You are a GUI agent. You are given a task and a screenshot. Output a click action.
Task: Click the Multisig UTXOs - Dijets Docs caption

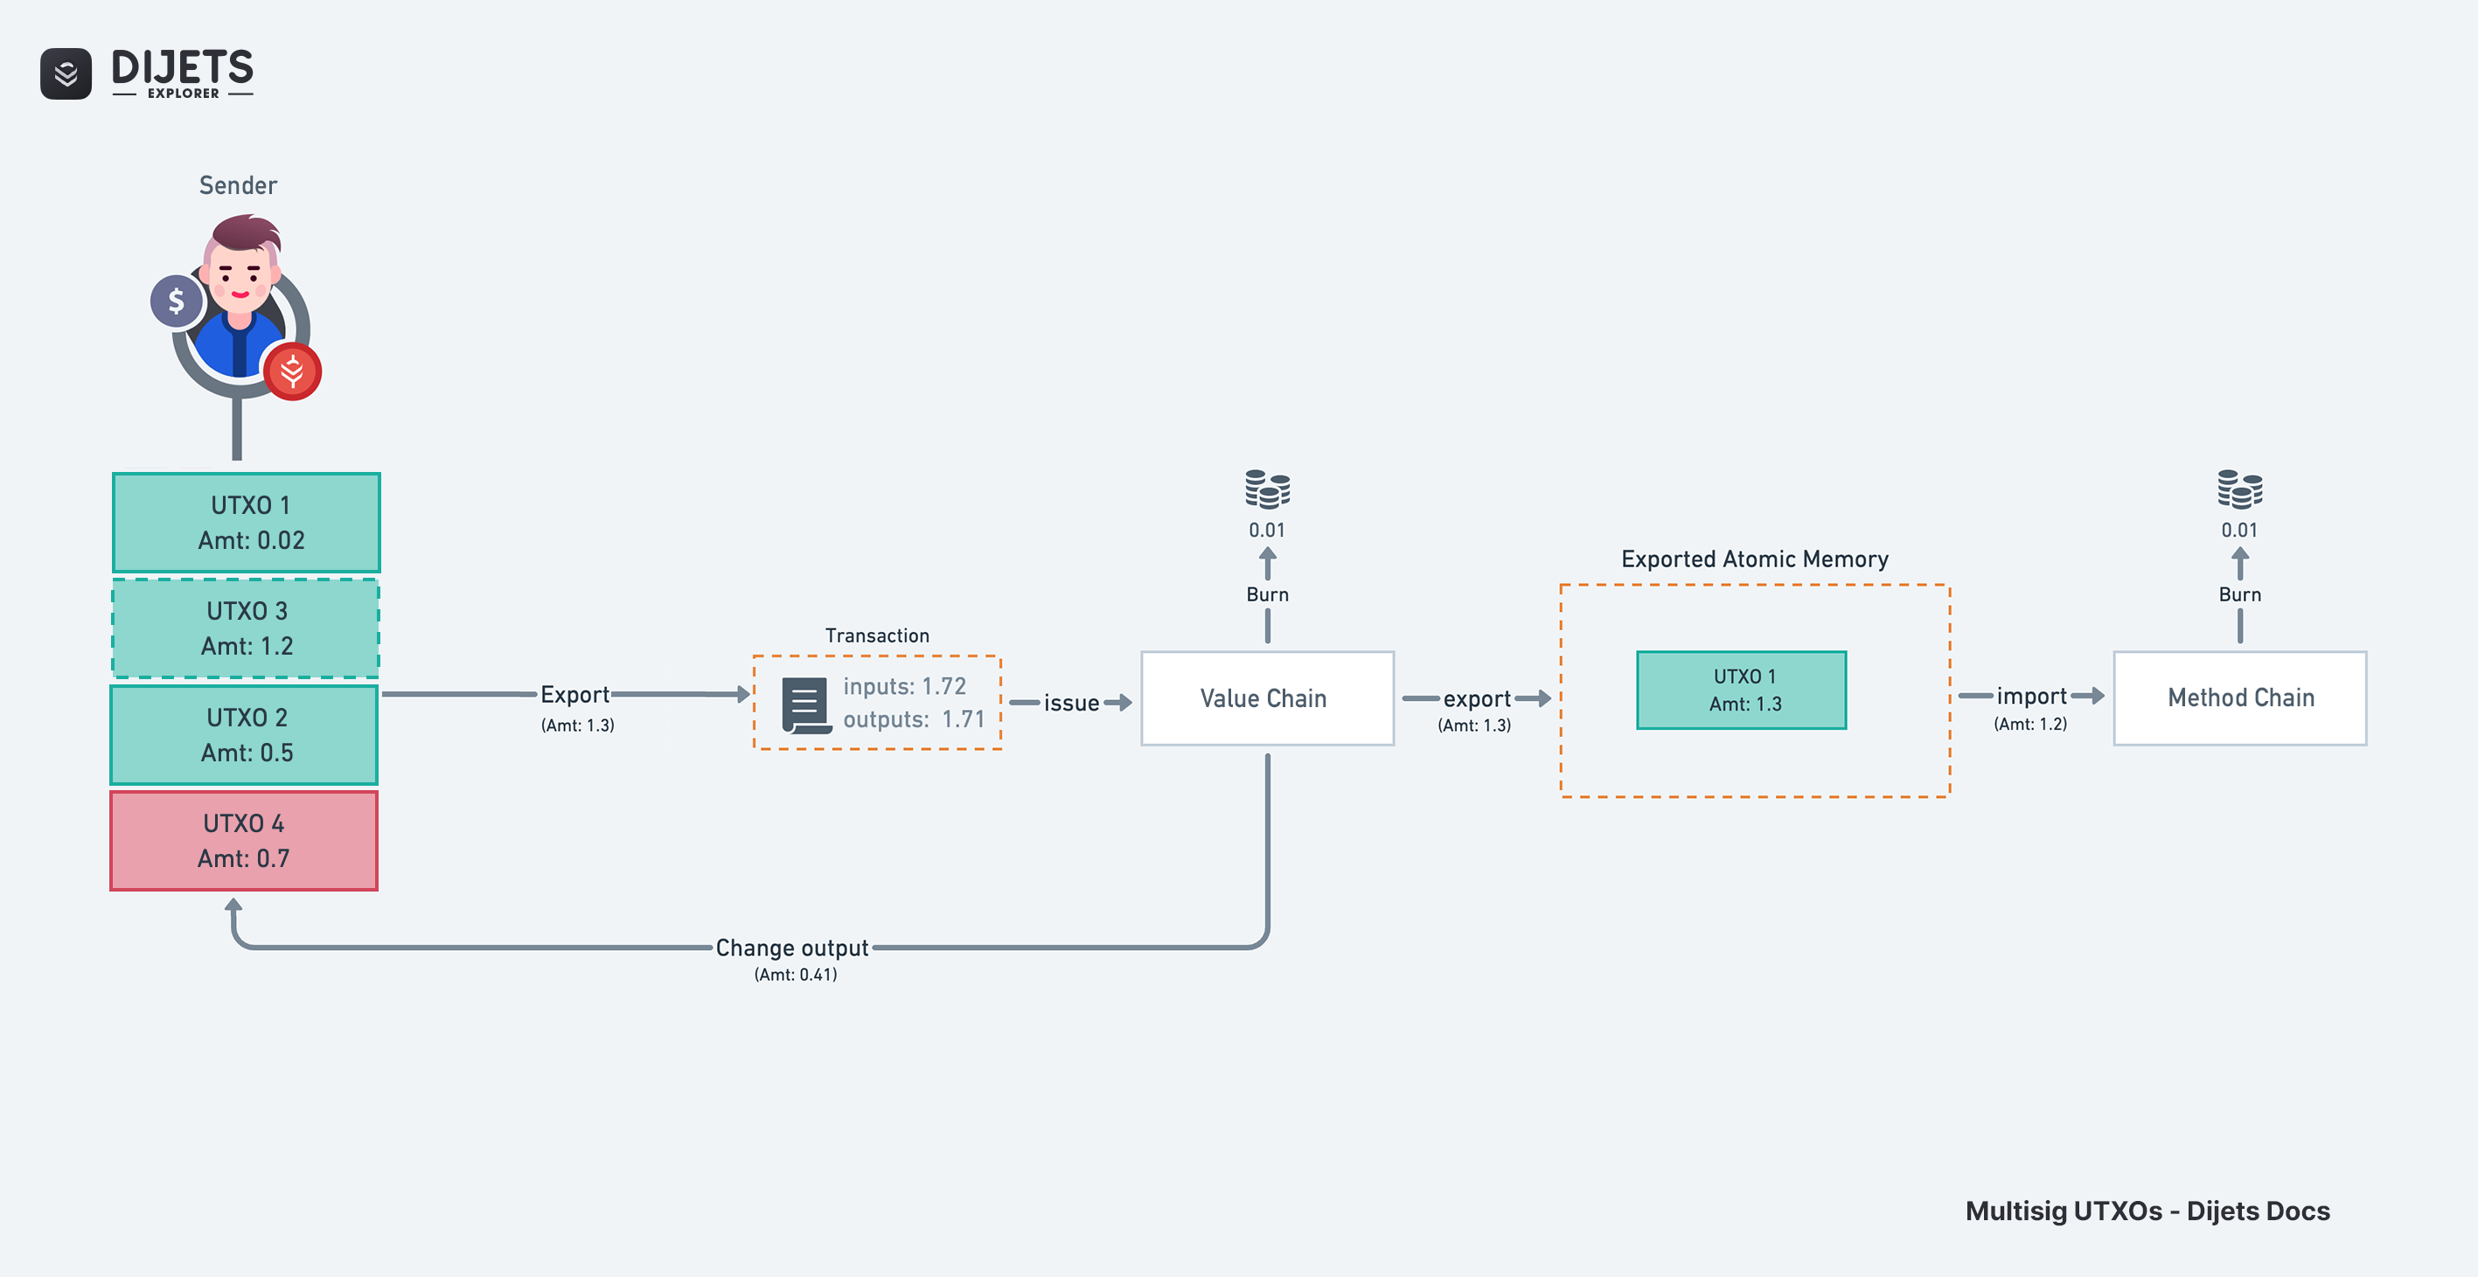click(x=2146, y=1211)
